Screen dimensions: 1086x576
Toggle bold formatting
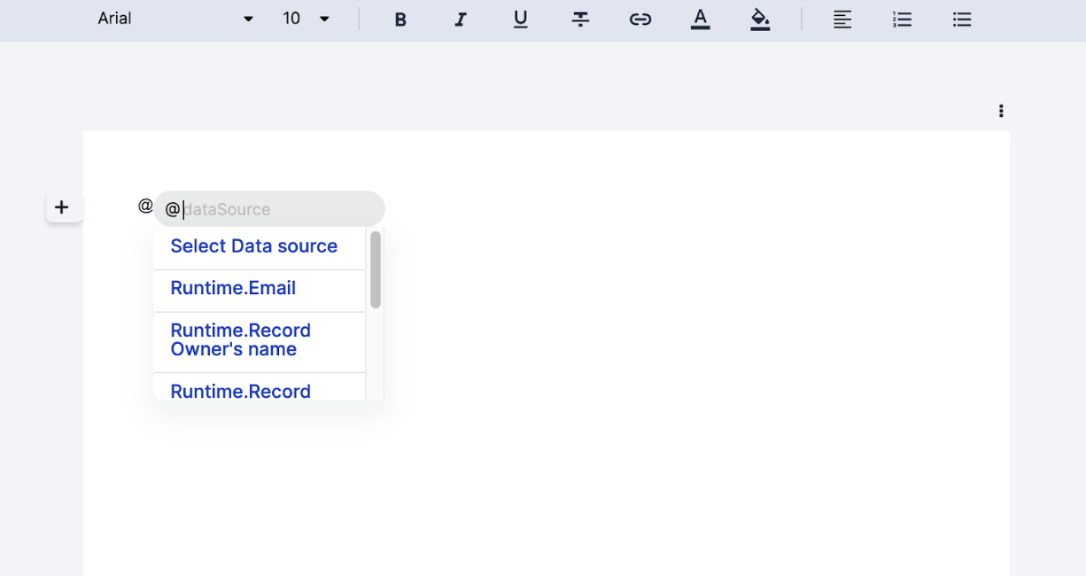pyautogui.click(x=400, y=19)
